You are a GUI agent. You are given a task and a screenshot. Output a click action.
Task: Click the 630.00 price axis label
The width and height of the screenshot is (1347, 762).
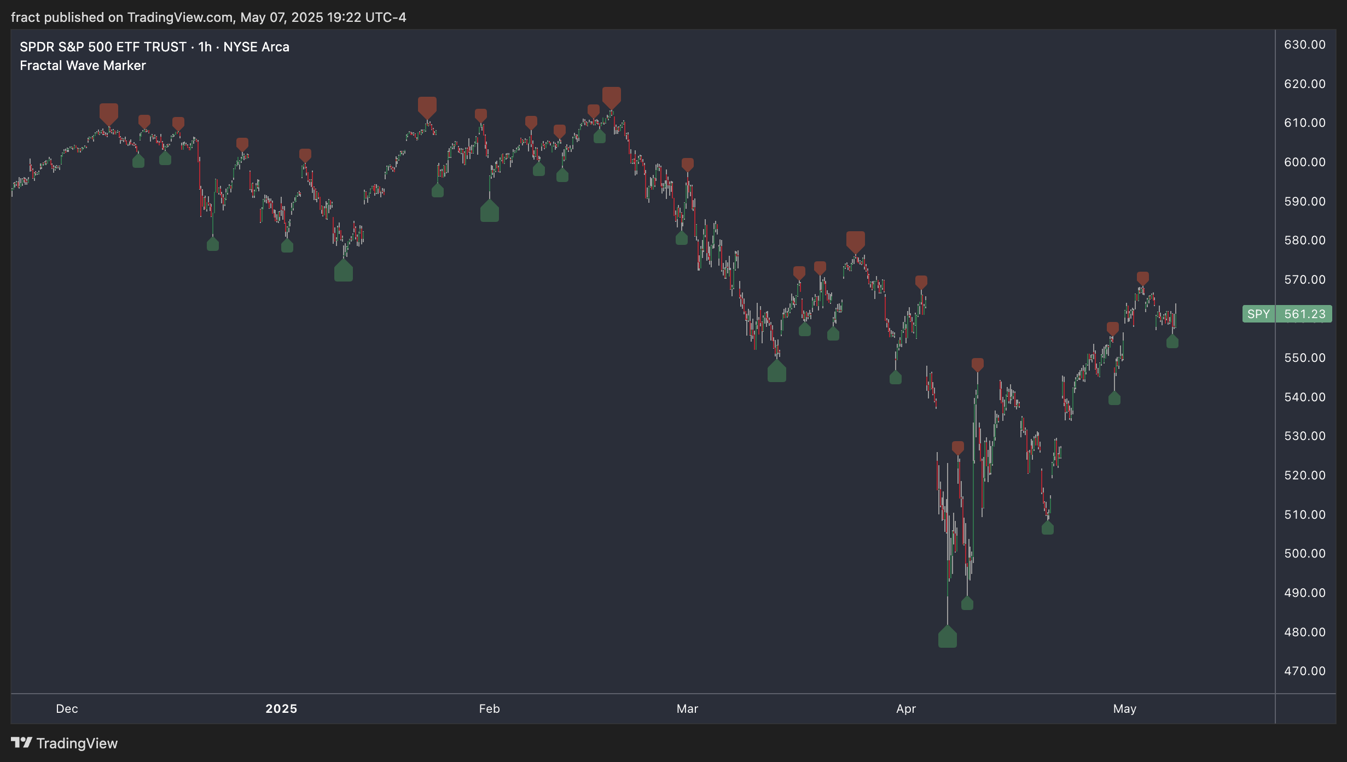(1305, 45)
